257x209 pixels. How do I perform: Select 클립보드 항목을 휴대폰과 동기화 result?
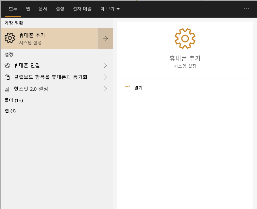pos(57,77)
